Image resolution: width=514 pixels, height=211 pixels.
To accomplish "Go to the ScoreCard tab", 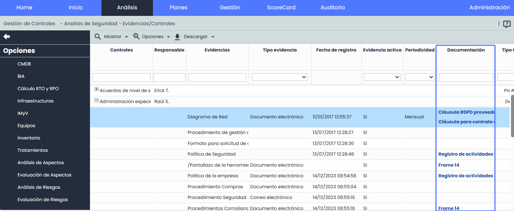I will [281, 8].
